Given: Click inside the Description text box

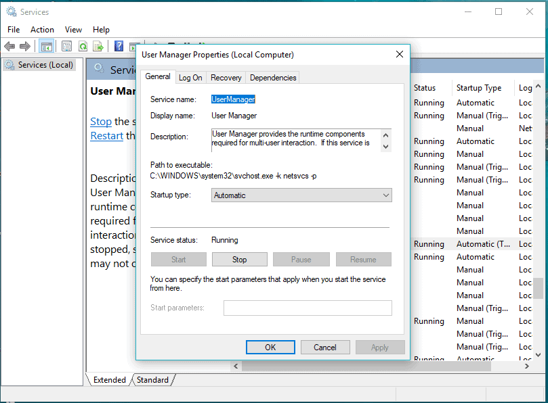Looking at the screenshot, I should pyautogui.click(x=295, y=141).
